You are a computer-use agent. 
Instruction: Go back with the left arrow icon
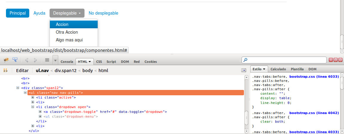[x=27, y=60]
